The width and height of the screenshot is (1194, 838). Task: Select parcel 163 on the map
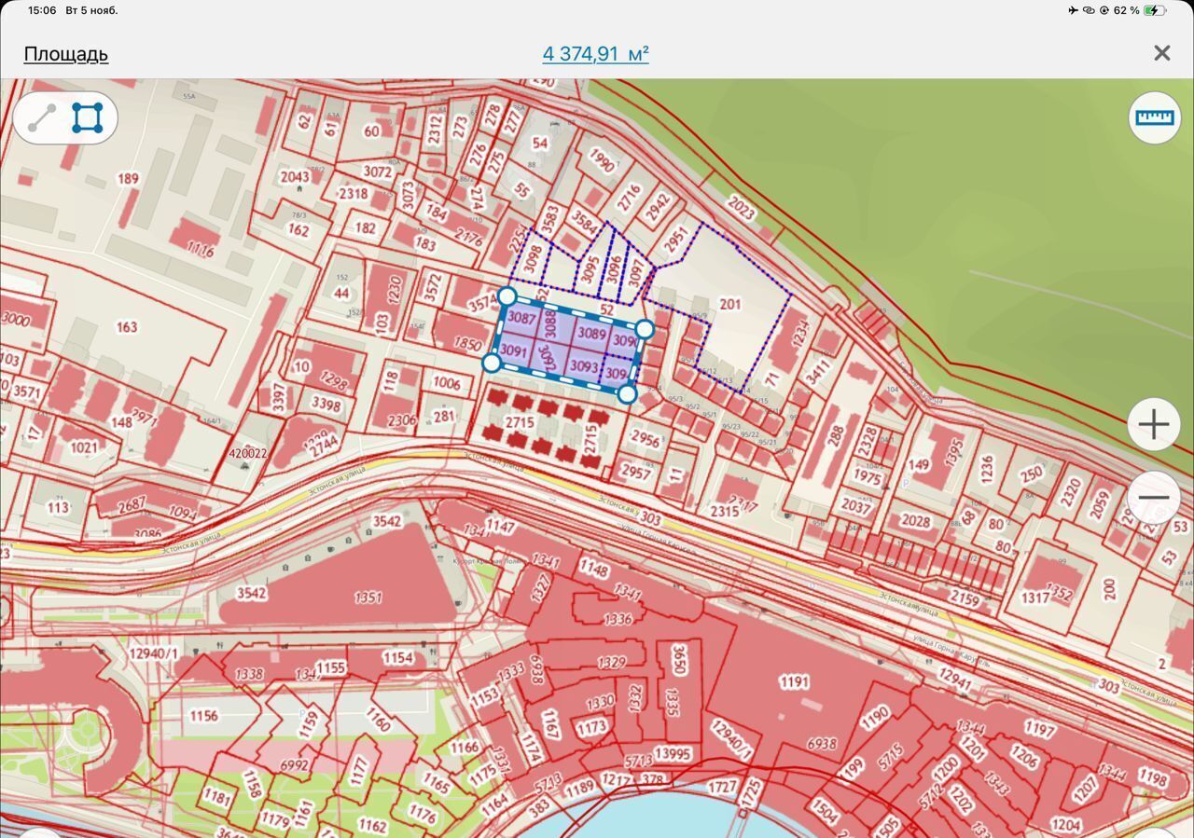126,326
